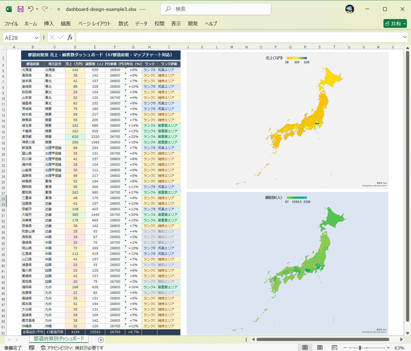Switch to Page Break Preview icon
The height and width of the screenshot is (351, 411).
[x=334, y=348]
